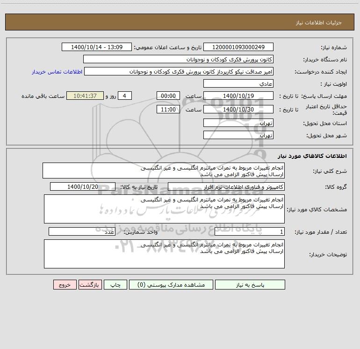The image size is (360, 349).
Task: Click goods group field کامپیوتر و فناوری اطلاعات-نرم افزار
Action: tap(226, 186)
